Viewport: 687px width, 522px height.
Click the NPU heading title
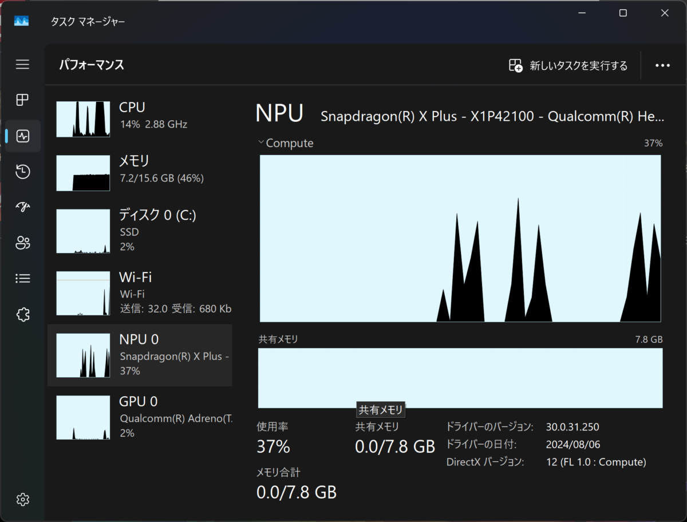click(279, 113)
